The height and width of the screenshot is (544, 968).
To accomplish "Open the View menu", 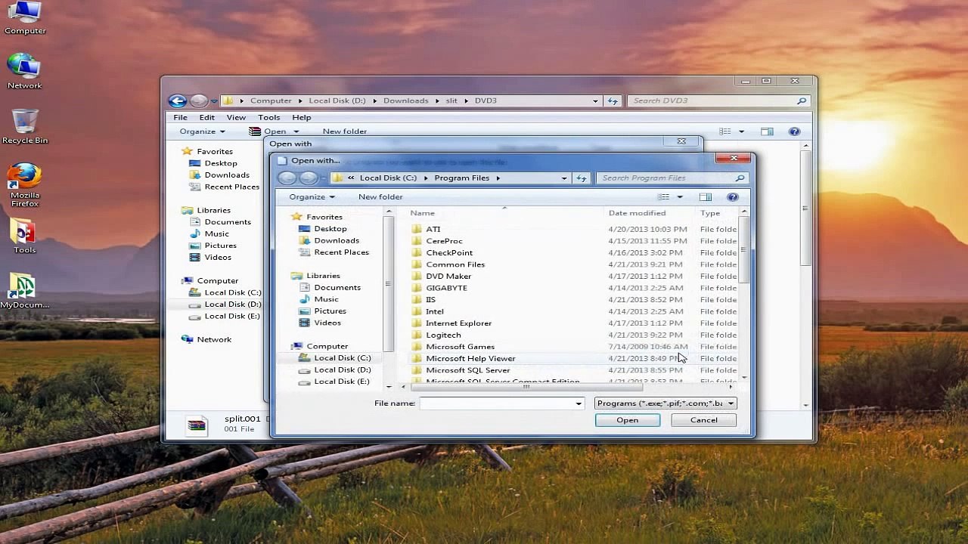I will pyautogui.click(x=236, y=117).
